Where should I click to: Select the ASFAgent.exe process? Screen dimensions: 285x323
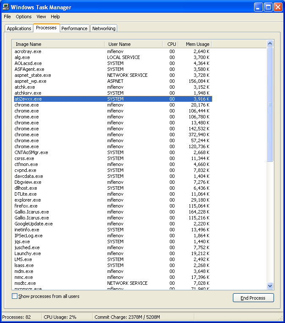113,69
